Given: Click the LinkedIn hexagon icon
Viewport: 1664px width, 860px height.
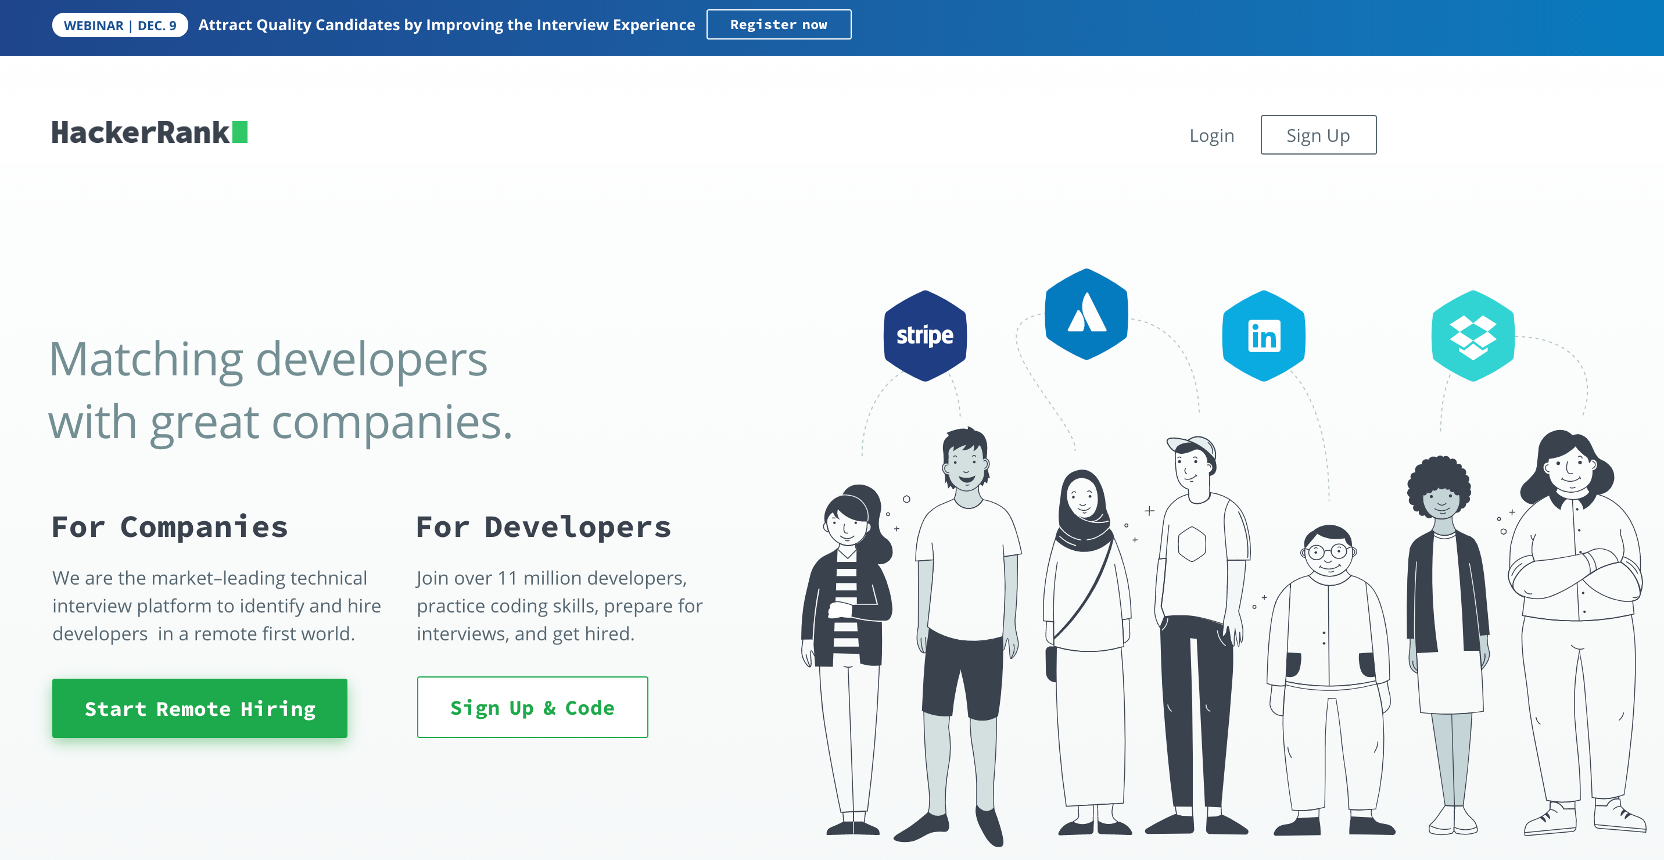Looking at the screenshot, I should coord(1263,335).
